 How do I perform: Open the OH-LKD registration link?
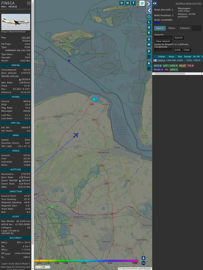tap(26, 38)
